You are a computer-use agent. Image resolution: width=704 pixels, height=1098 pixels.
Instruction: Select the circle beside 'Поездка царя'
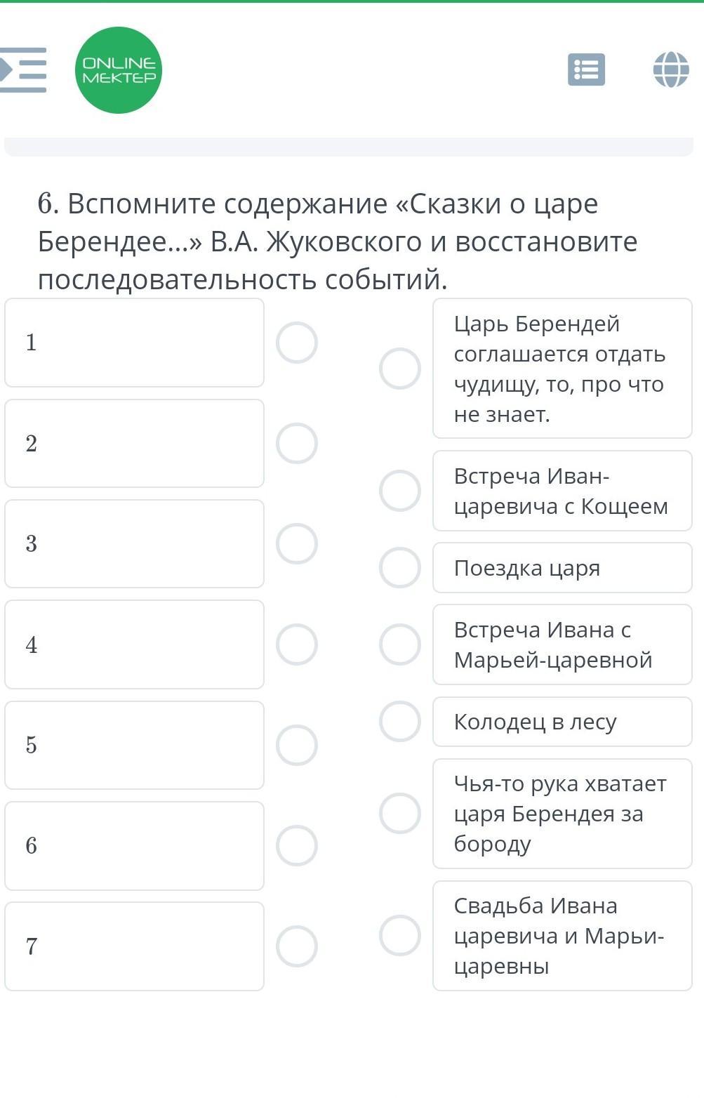[x=400, y=567]
